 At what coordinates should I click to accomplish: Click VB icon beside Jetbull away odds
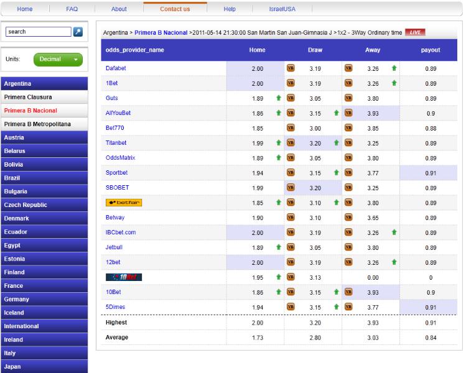click(x=348, y=247)
